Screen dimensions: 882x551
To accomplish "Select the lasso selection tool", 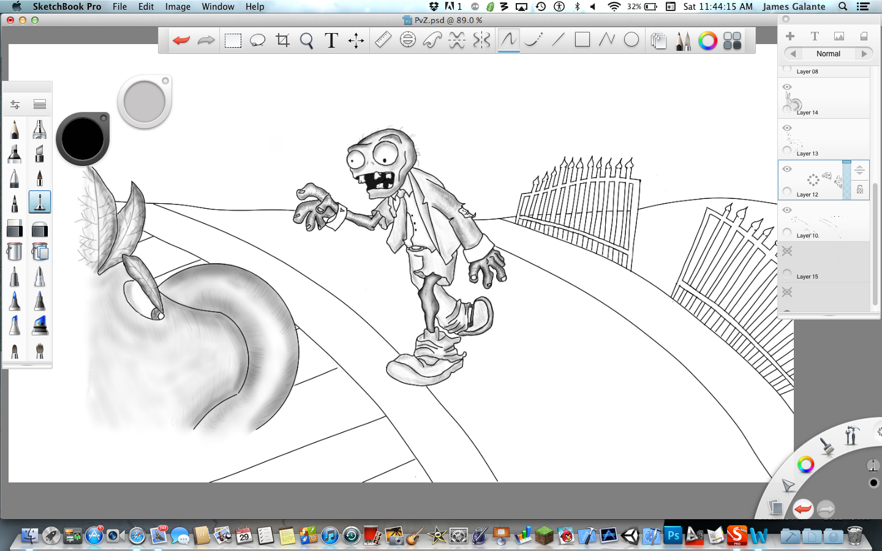I will pyautogui.click(x=257, y=41).
